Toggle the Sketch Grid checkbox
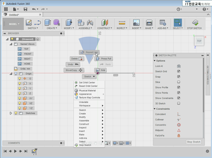This screenshot has height=158, width=212. [x=179, y=71]
